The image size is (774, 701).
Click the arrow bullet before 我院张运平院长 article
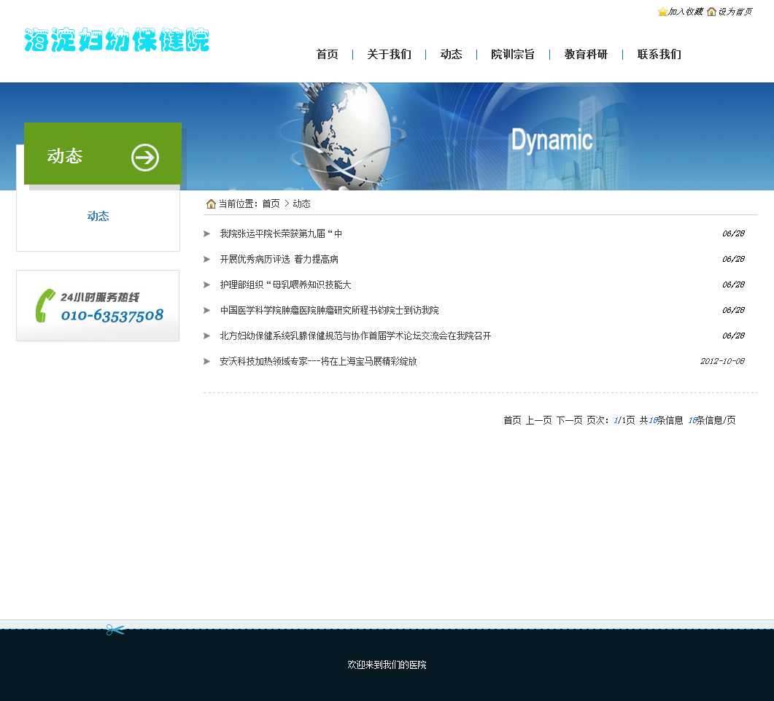coord(207,234)
